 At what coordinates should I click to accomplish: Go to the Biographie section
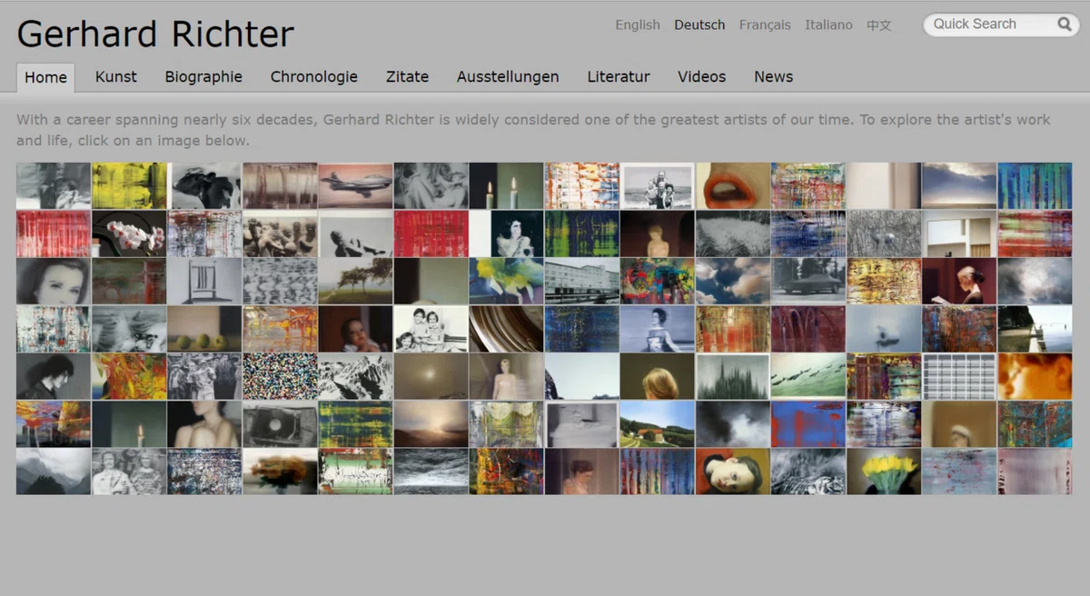203,77
